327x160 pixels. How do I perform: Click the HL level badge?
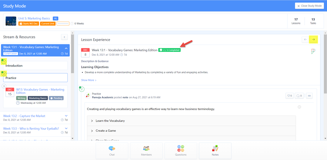click(55, 18)
